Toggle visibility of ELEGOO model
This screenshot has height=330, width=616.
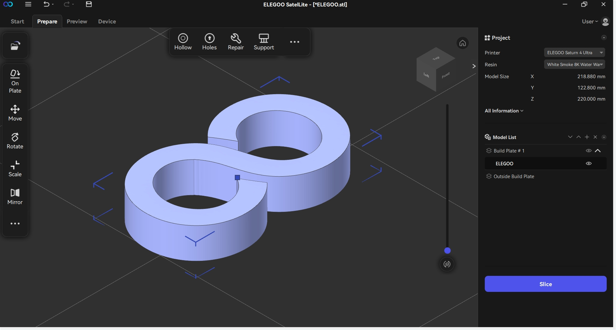588,163
